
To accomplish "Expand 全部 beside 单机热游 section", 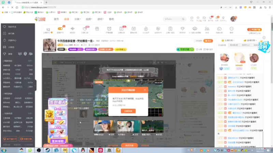I will [30, 93].
